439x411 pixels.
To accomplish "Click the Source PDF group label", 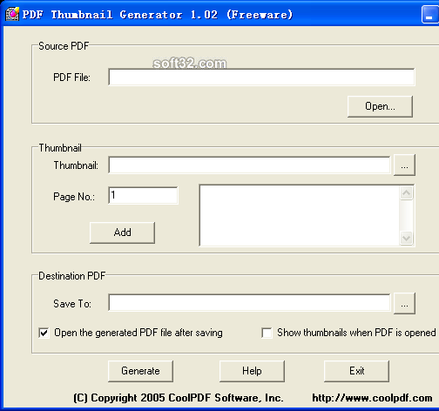I will coord(64,46).
